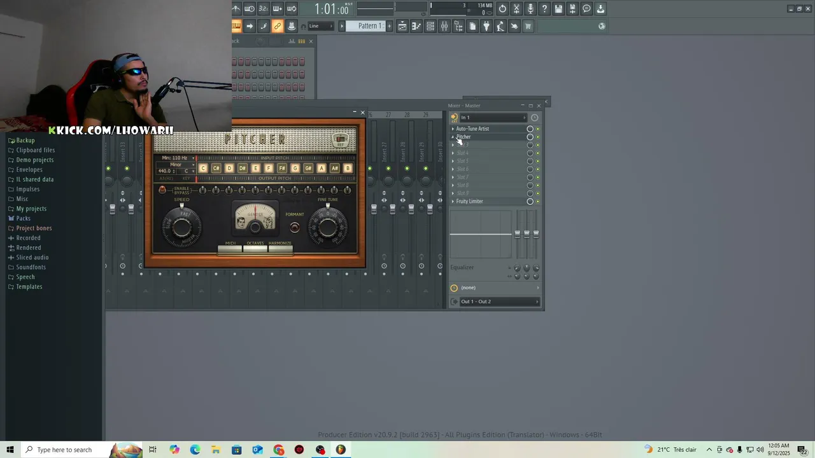Viewport: 815px width, 458px height.
Task: Open File Explorer from the taskbar
Action: click(x=216, y=450)
